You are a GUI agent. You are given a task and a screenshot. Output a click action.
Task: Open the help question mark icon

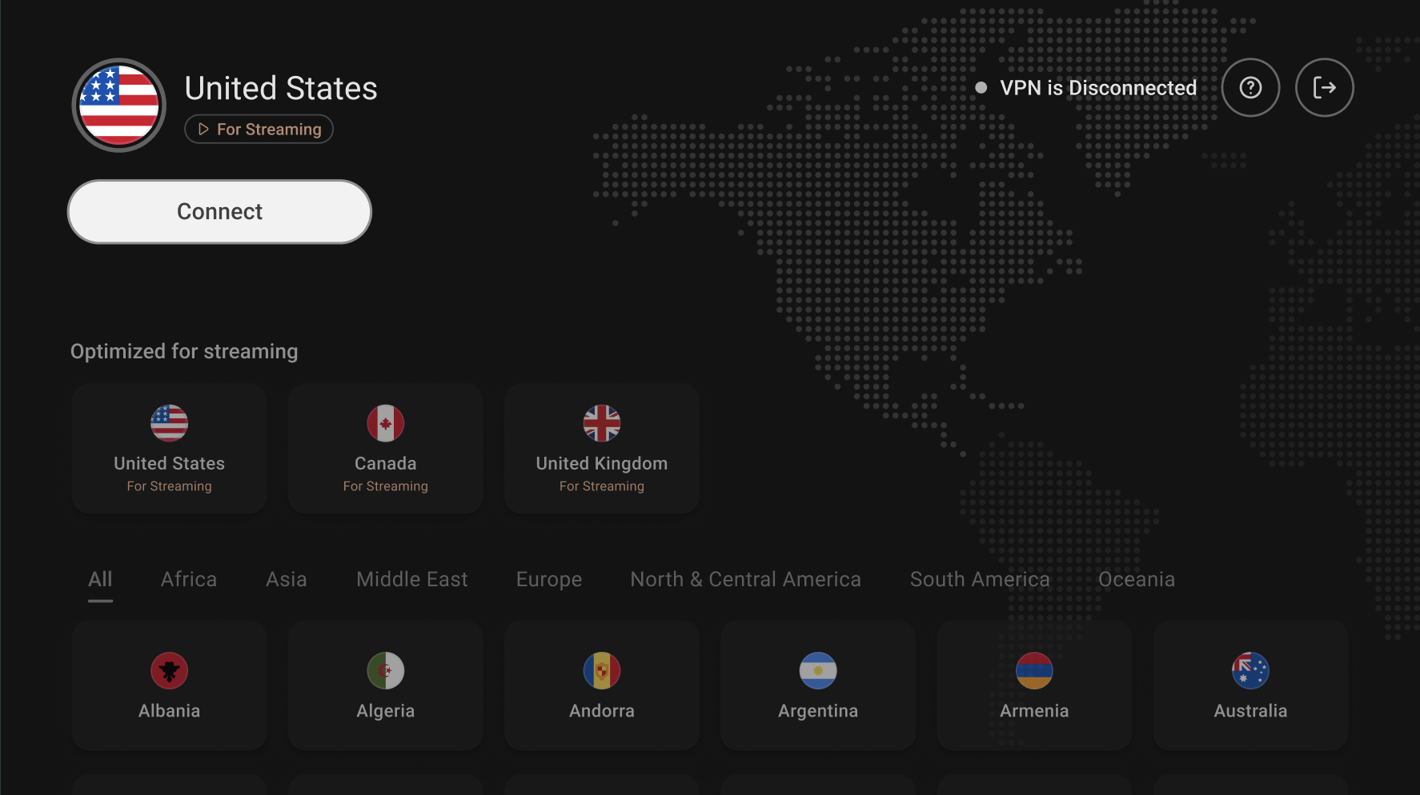pos(1250,88)
